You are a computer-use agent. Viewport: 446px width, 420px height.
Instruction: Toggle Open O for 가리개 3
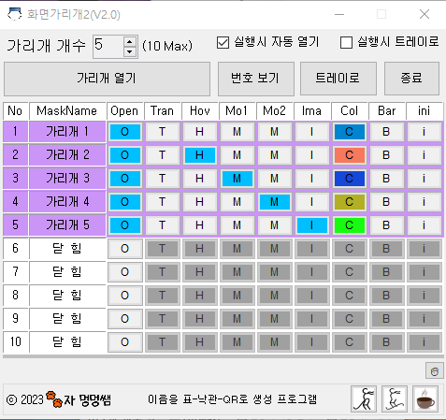click(124, 179)
